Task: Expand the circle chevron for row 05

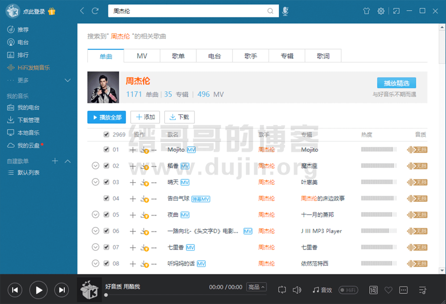Action: click(95, 214)
